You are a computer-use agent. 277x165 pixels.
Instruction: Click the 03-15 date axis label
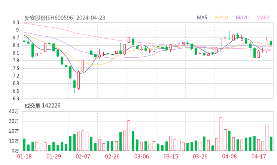tap(171, 156)
